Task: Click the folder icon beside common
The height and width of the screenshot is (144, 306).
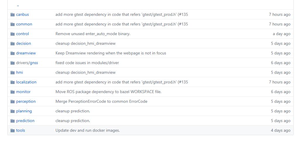Action: pos(13,24)
